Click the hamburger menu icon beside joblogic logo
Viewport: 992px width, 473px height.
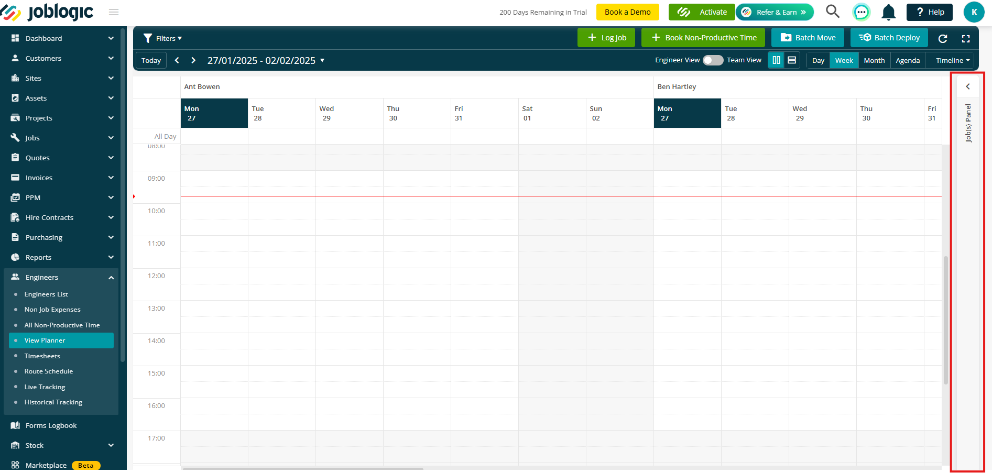click(x=114, y=12)
